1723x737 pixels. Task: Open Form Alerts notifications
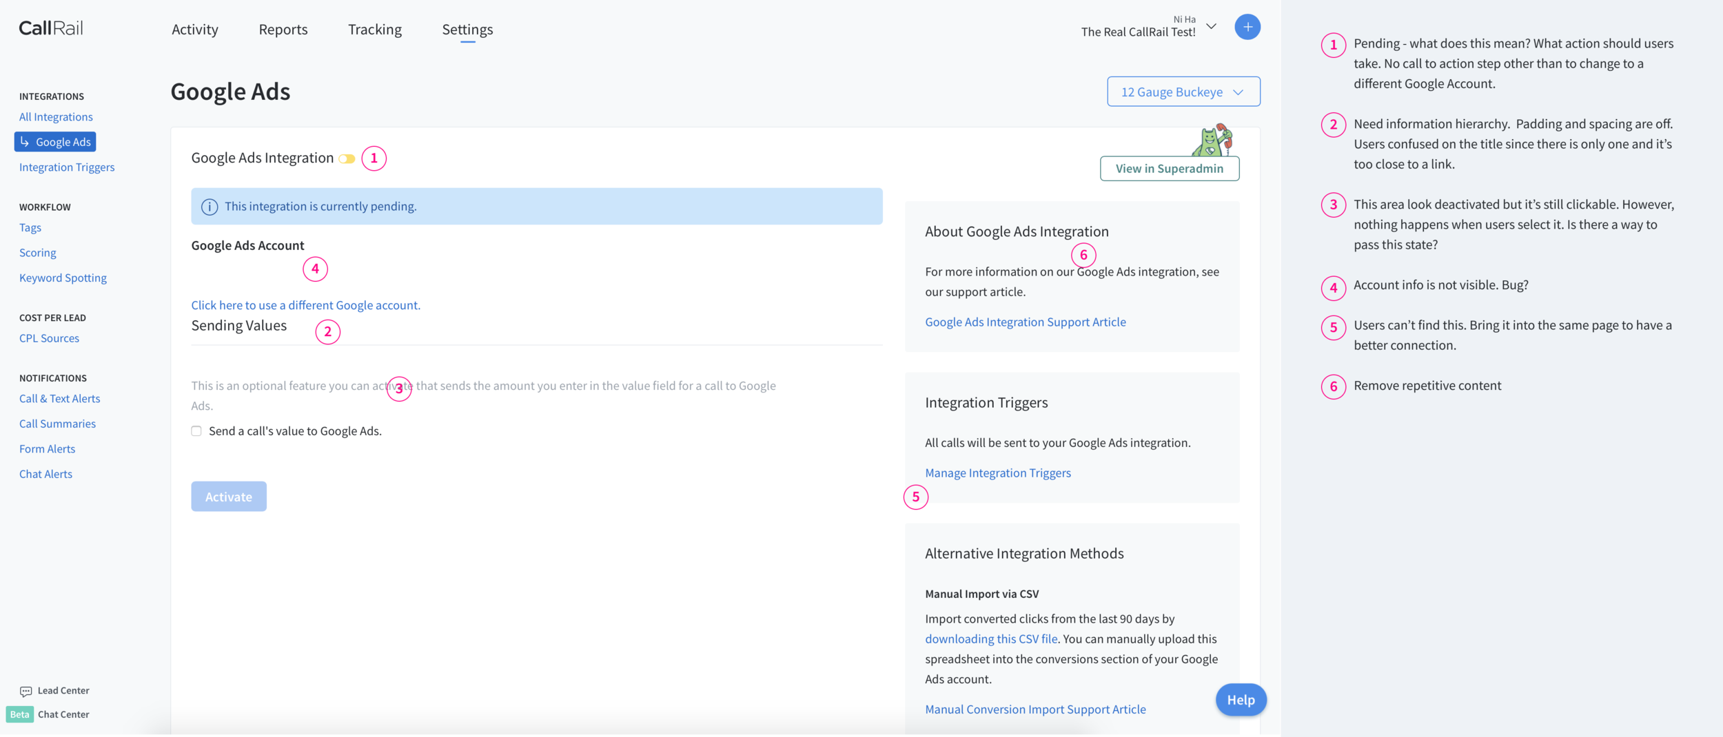click(47, 449)
